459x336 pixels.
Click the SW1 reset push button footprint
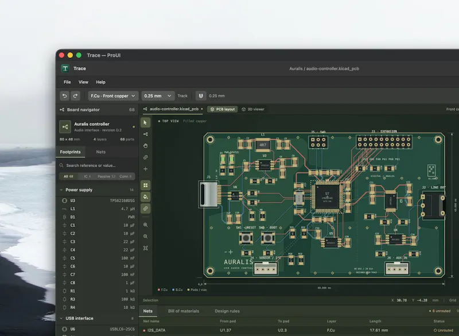tap(246, 238)
